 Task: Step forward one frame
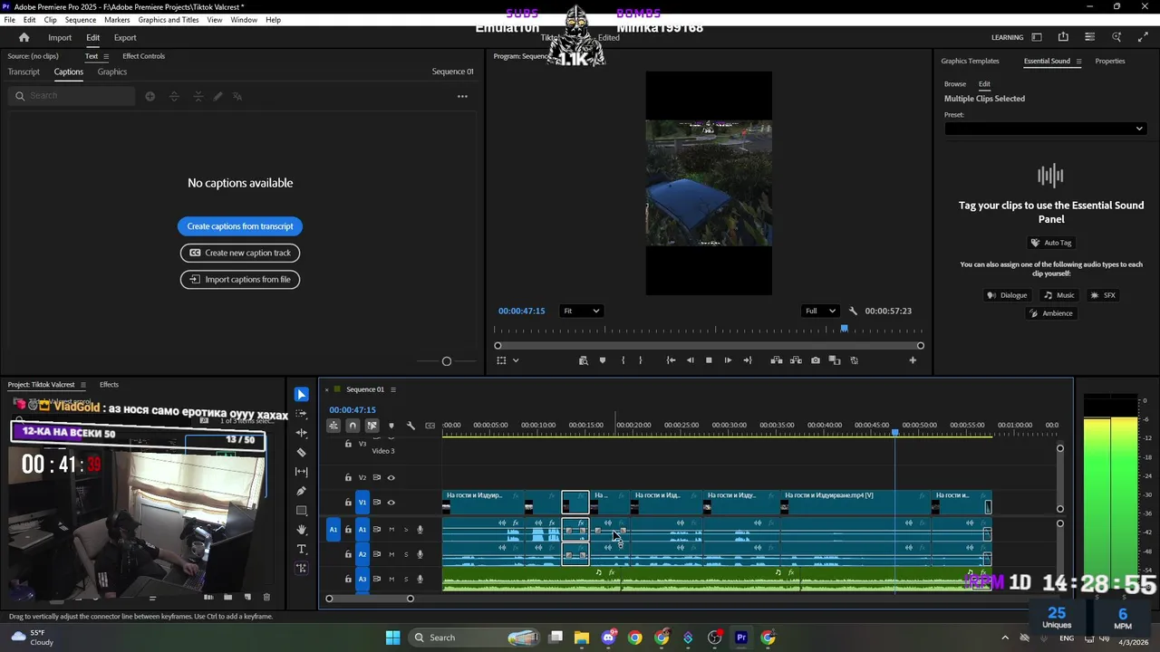728,360
